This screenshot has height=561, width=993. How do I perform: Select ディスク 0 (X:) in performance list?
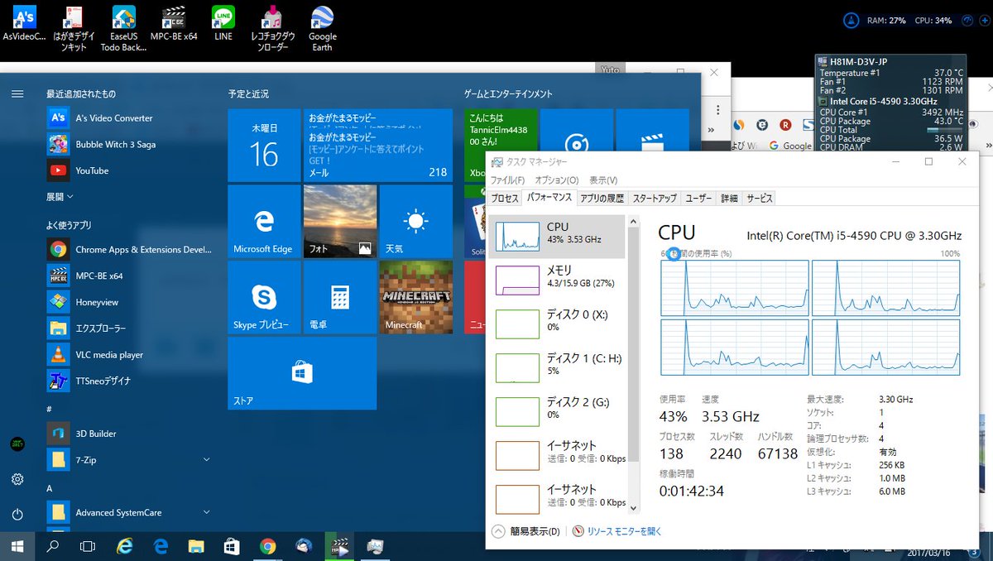tap(557, 324)
